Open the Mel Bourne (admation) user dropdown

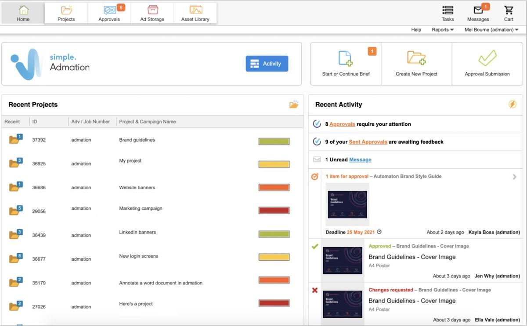pyautogui.click(x=491, y=30)
